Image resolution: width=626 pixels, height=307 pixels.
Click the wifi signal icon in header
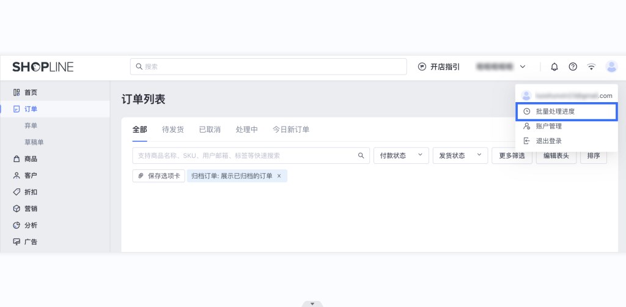pos(591,67)
